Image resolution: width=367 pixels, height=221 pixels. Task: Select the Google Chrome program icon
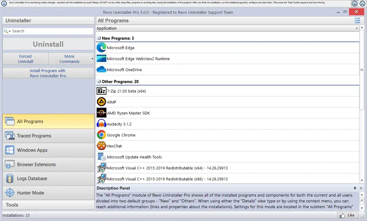coord(101,135)
